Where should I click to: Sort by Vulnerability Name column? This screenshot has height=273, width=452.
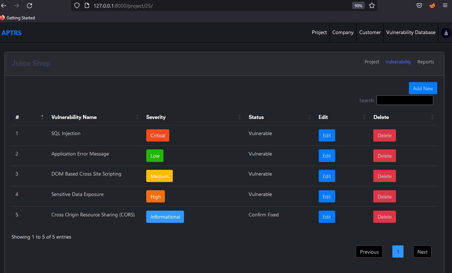click(x=94, y=117)
